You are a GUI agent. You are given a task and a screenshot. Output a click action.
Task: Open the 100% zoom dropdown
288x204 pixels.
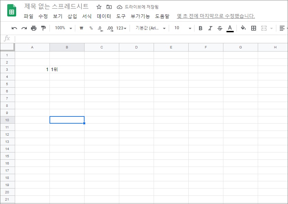(63, 28)
